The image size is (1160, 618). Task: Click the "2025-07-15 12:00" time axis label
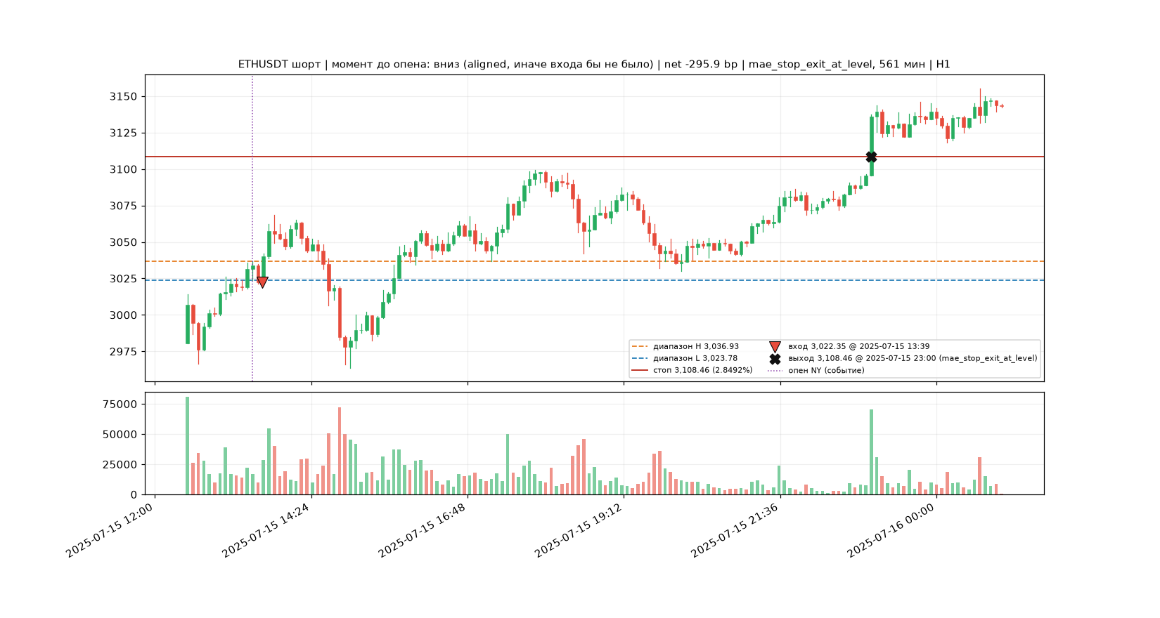click(110, 531)
